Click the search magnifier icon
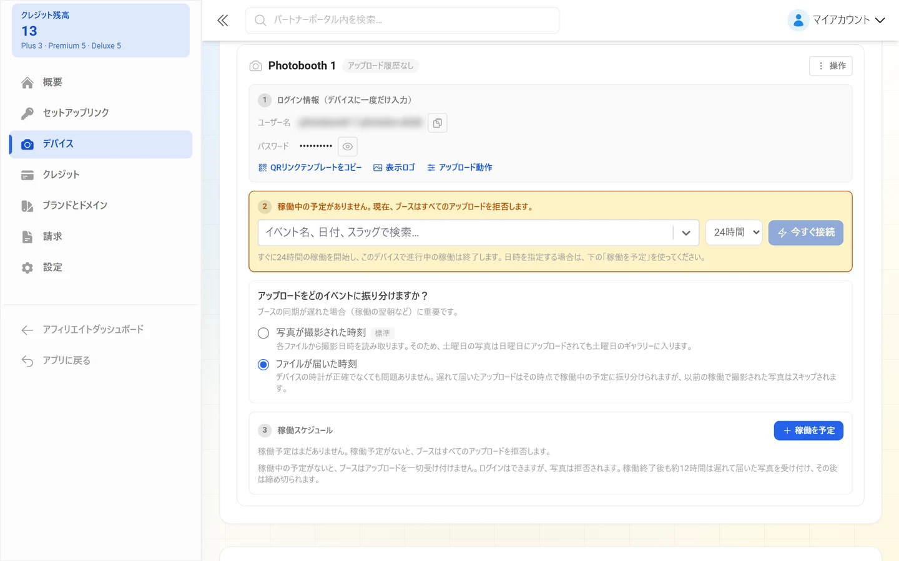 tap(260, 21)
